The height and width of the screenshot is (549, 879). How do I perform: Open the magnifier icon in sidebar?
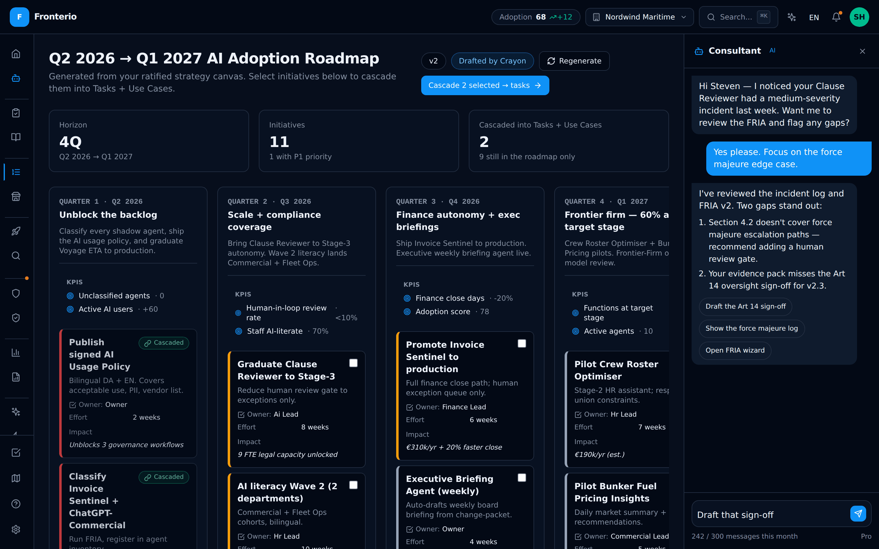16,256
